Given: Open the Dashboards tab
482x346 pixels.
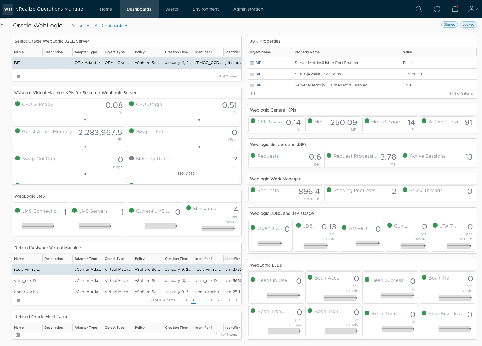Looking at the screenshot, I should click(x=139, y=9).
